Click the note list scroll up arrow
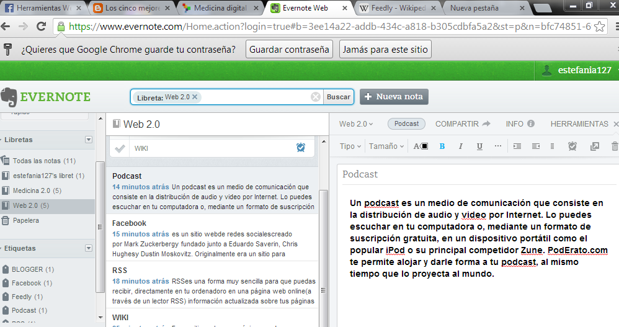The width and height of the screenshot is (619, 327). (324, 141)
